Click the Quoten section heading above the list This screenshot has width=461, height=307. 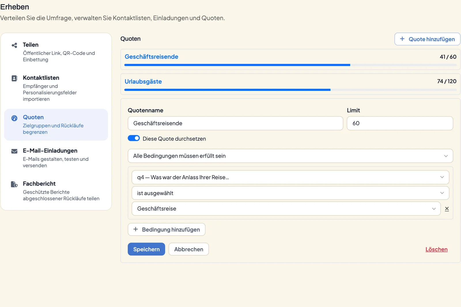tap(131, 39)
